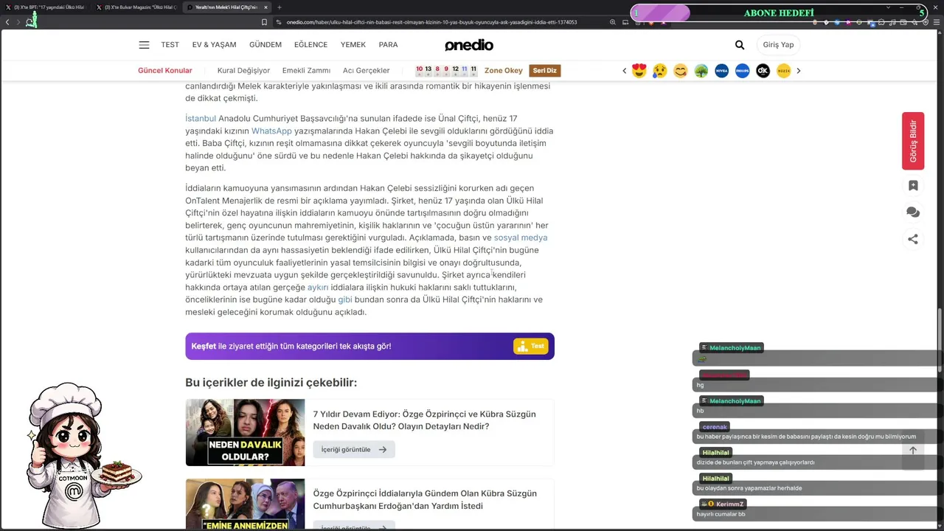Screen dimensions: 944x531
Task: Click the browser back arrow
Action: (x=7, y=22)
